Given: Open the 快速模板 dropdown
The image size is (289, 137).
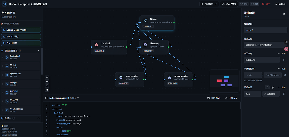Looking at the screenshot, I should point(209,4).
